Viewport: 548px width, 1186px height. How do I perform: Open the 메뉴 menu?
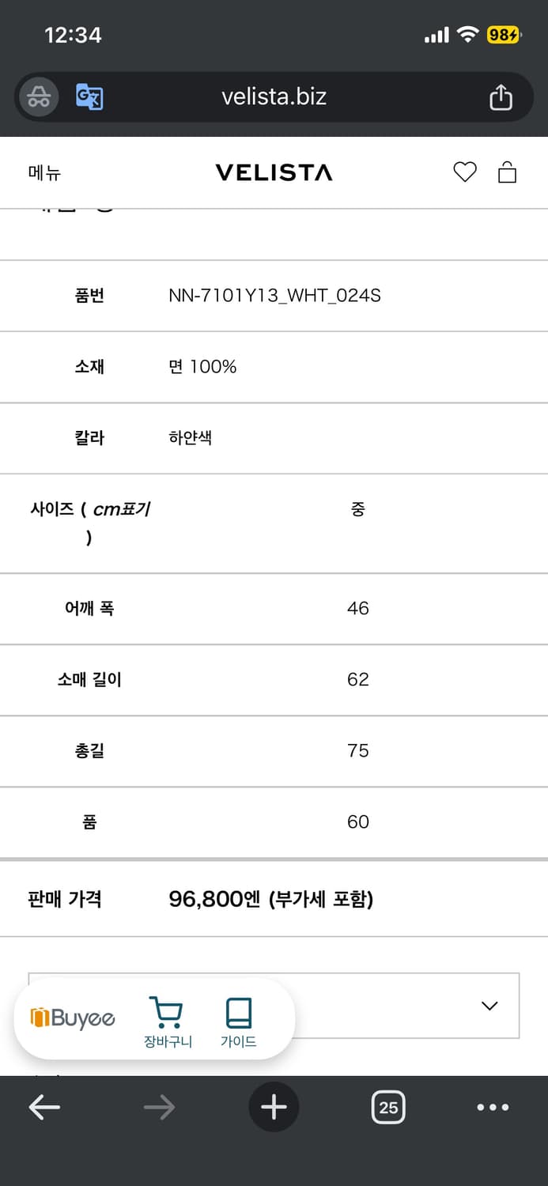click(x=42, y=172)
